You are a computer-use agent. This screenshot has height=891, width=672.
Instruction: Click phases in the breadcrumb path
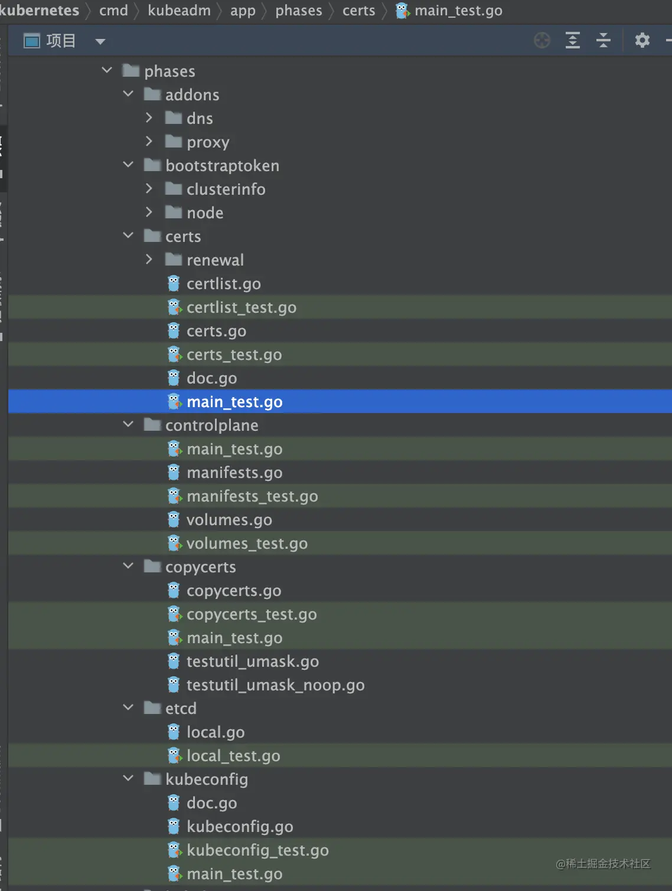click(x=299, y=11)
